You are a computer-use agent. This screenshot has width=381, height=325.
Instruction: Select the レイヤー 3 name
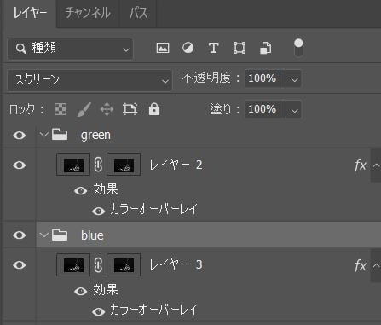coord(176,265)
